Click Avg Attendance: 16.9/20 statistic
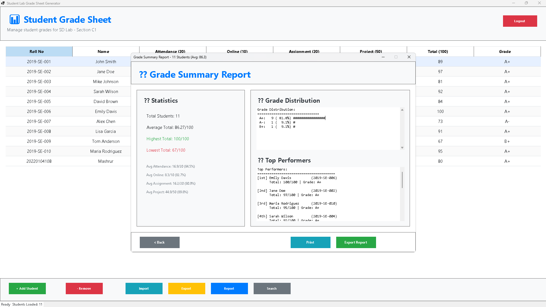 (171, 166)
